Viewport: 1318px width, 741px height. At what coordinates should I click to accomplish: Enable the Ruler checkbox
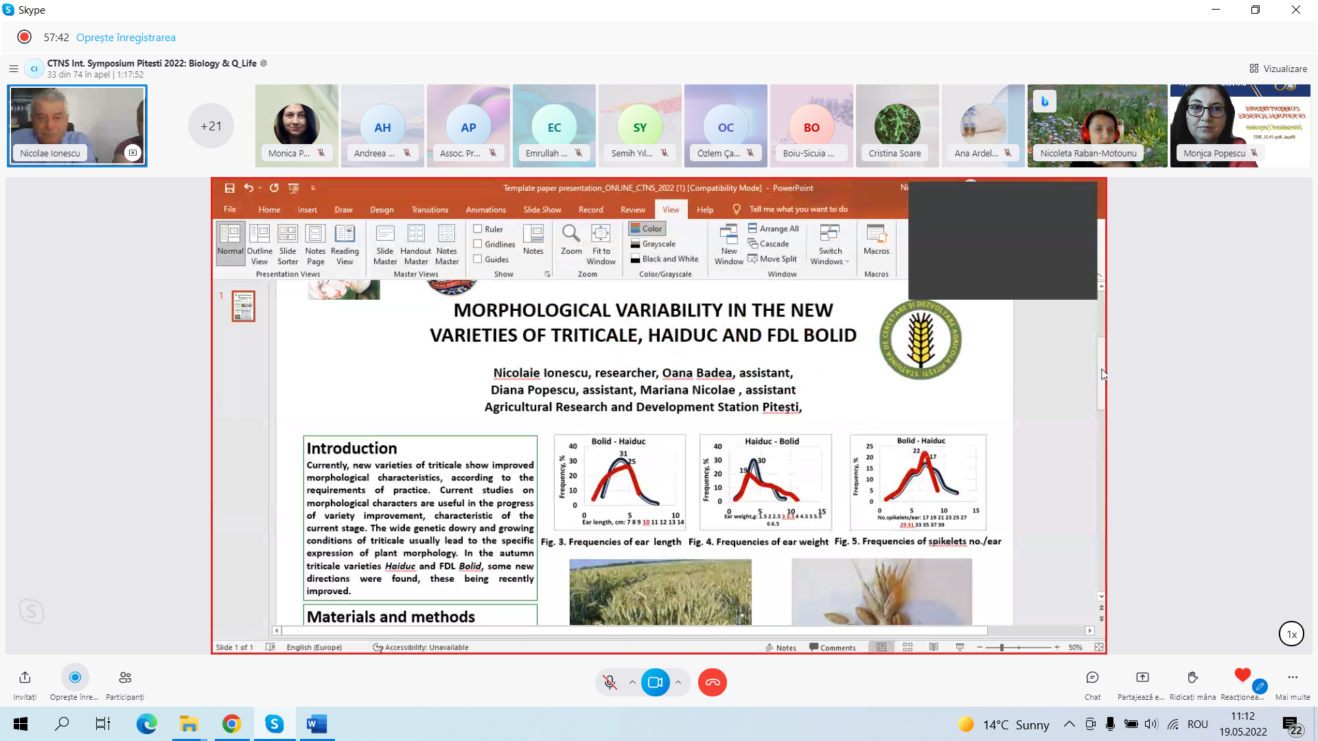click(478, 228)
